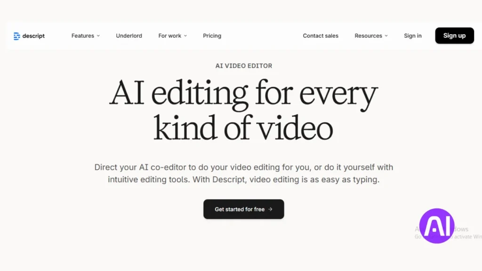
Task: Click the chevron next to Resources
Action: tap(386, 36)
